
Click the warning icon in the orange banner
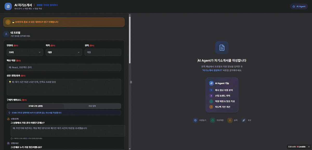(8, 22)
